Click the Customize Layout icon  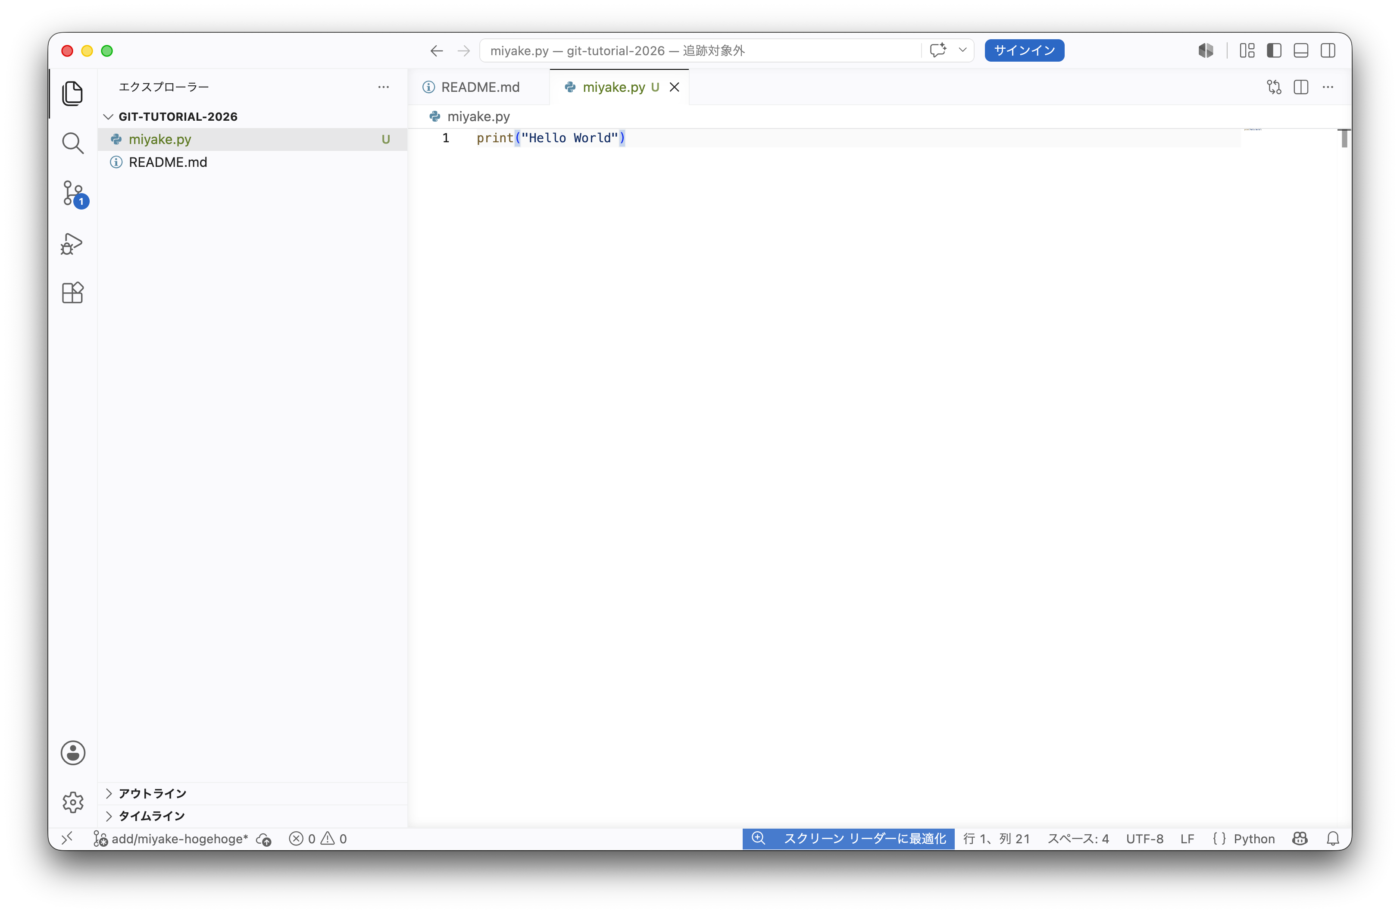1247,50
